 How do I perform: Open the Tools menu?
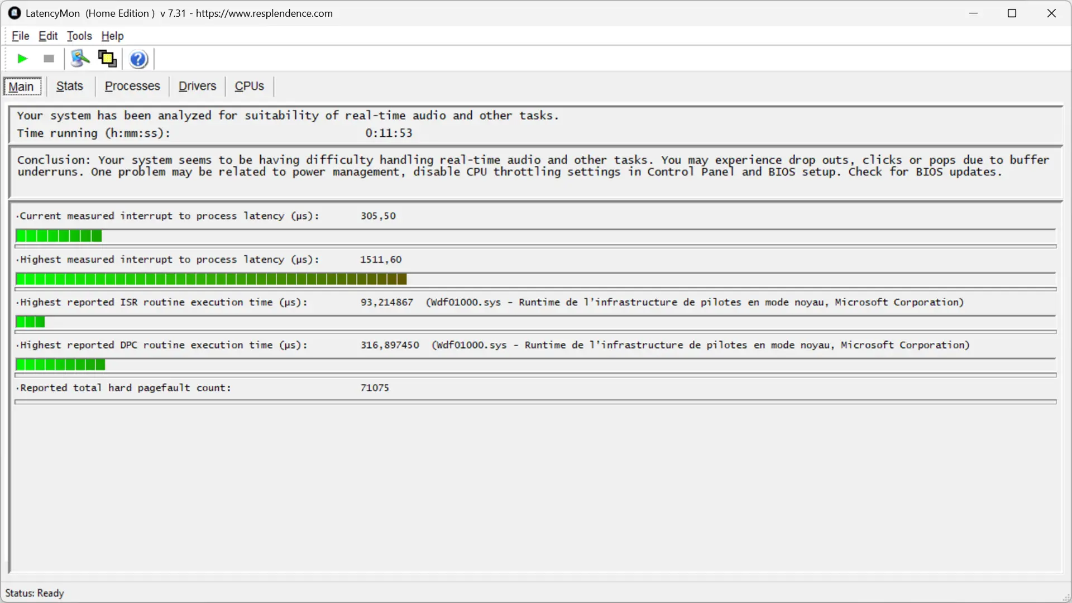pos(79,36)
